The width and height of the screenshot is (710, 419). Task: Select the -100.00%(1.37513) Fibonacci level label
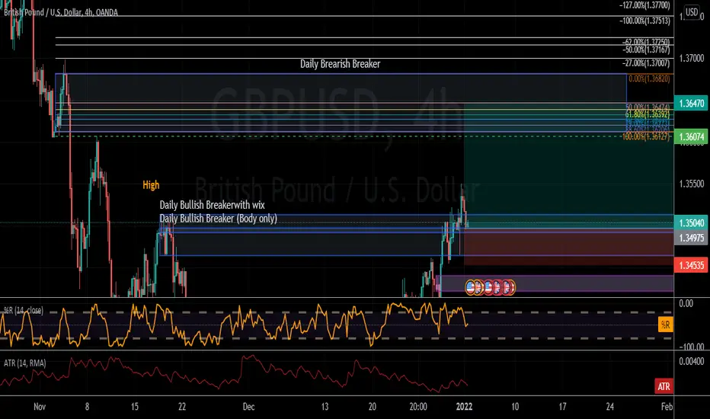pos(644,21)
